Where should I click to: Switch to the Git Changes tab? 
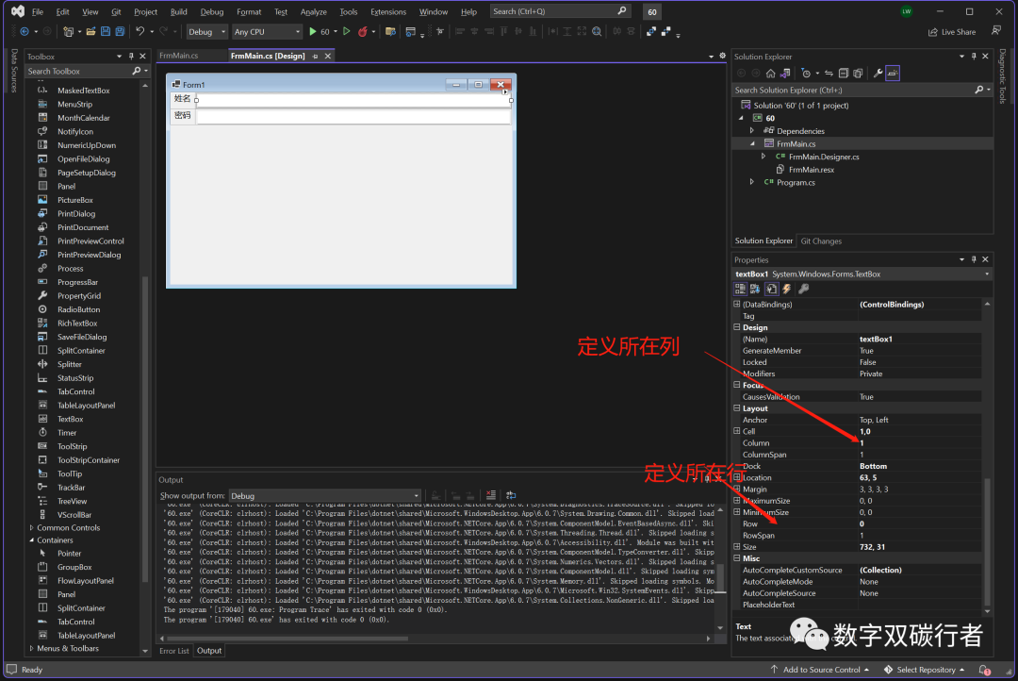(820, 241)
